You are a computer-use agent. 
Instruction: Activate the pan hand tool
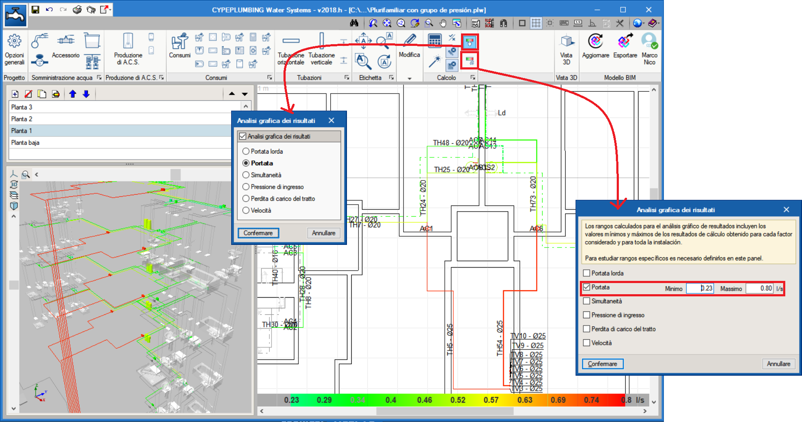443,23
